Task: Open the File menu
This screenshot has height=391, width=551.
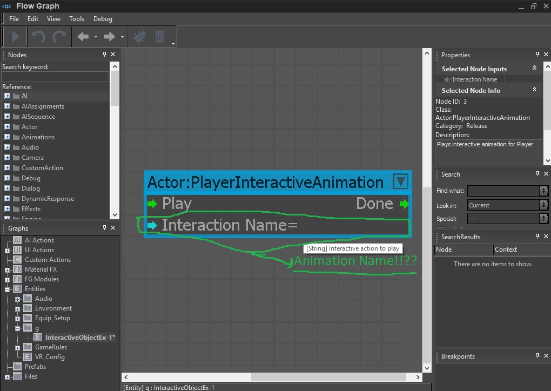Action: click(14, 18)
